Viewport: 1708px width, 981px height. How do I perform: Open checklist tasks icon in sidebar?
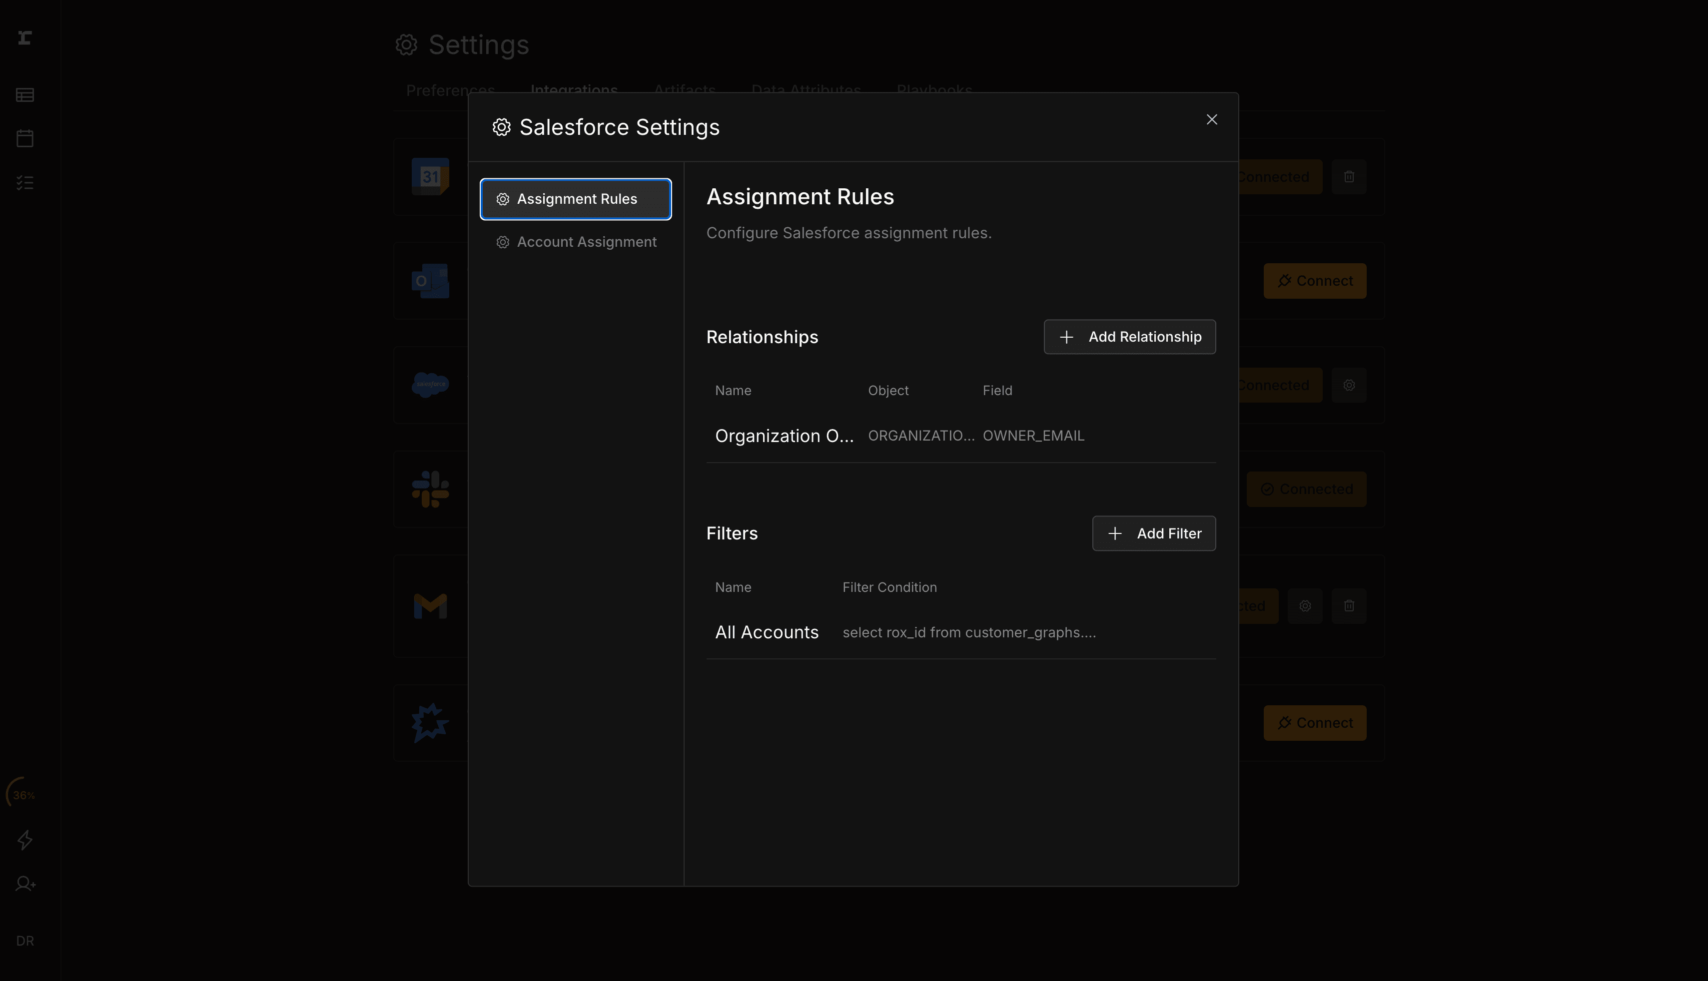[25, 183]
